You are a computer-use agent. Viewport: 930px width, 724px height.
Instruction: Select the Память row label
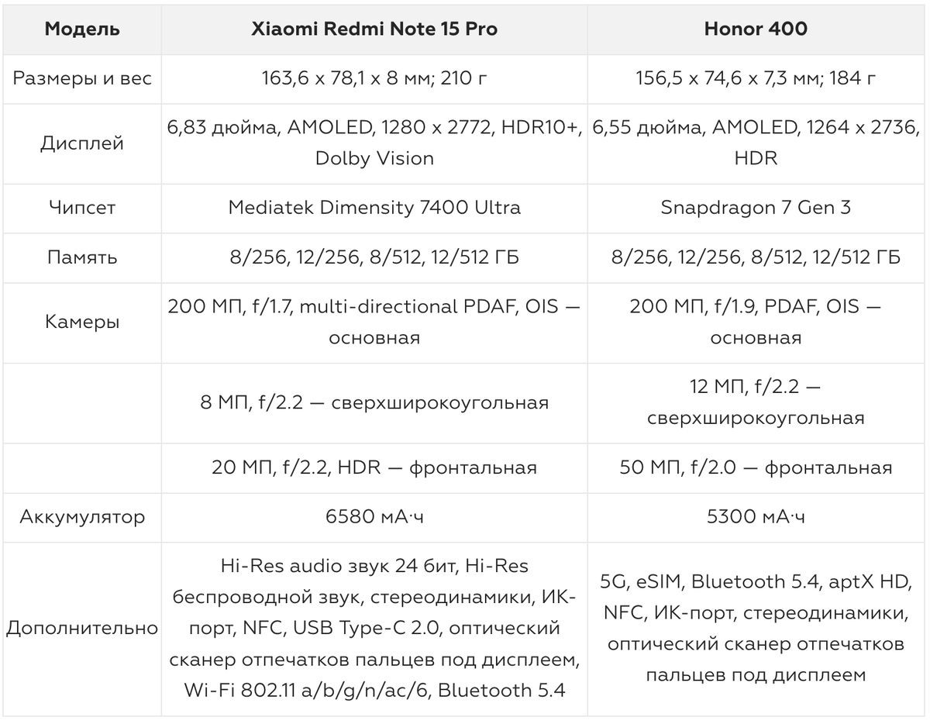click(82, 257)
